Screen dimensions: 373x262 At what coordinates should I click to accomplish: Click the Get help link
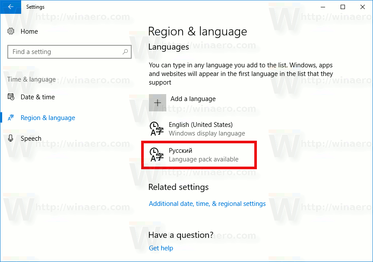161,248
